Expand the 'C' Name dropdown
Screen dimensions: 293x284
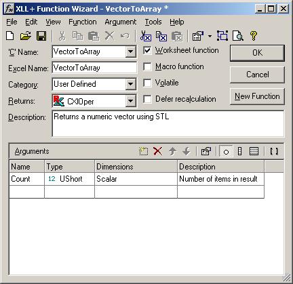tap(130, 52)
